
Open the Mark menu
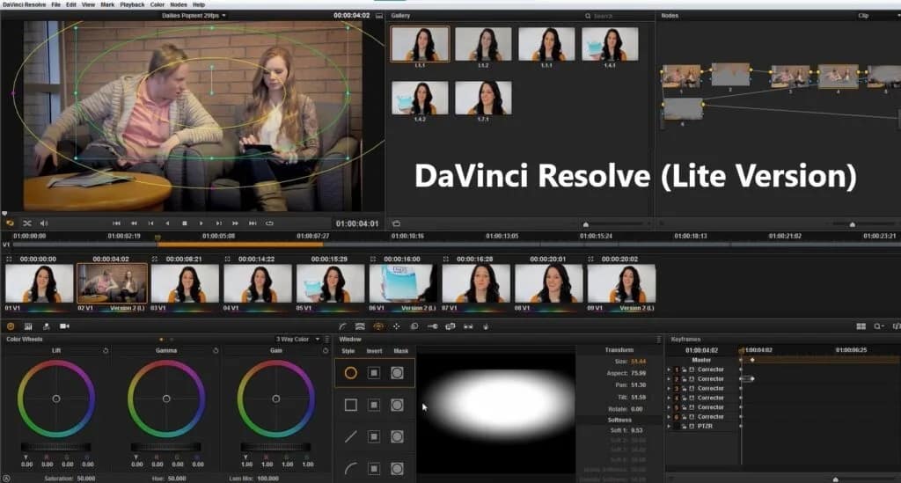tap(107, 4)
